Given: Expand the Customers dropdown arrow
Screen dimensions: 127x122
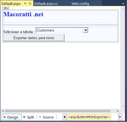Looking at the screenshot, I should point(86,30).
